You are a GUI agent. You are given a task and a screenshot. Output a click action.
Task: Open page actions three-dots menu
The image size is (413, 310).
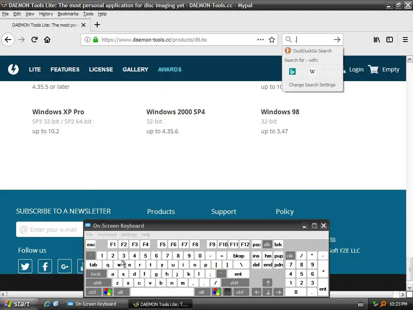click(x=260, y=40)
